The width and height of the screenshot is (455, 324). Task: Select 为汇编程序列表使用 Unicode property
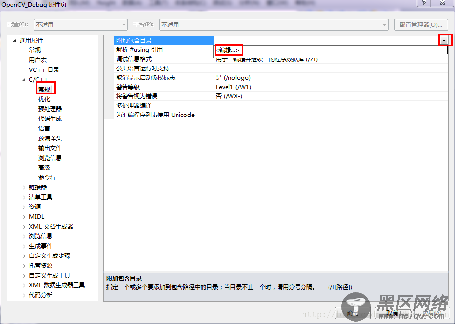click(x=164, y=115)
